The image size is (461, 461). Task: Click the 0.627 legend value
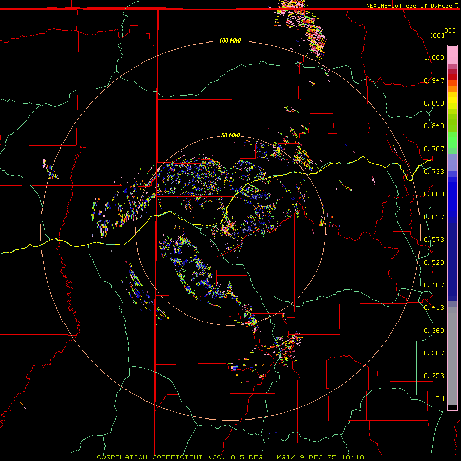(x=434, y=217)
